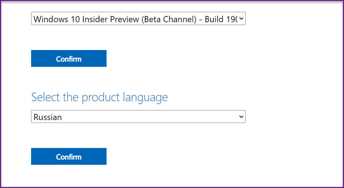Click the 'Select the product language' heading
This screenshot has height=188, width=344.
[x=99, y=98]
